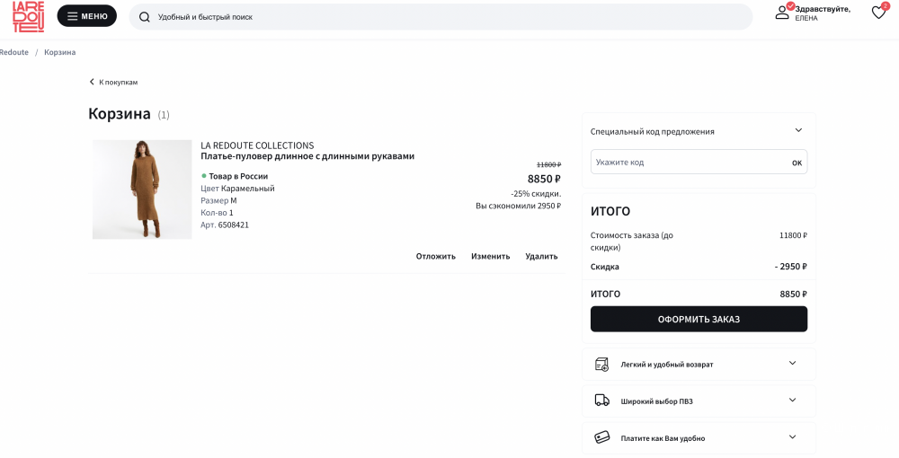899x458 pixels.
Task: Open the caramel dress product thumbnail
Action: click(142, 189)
